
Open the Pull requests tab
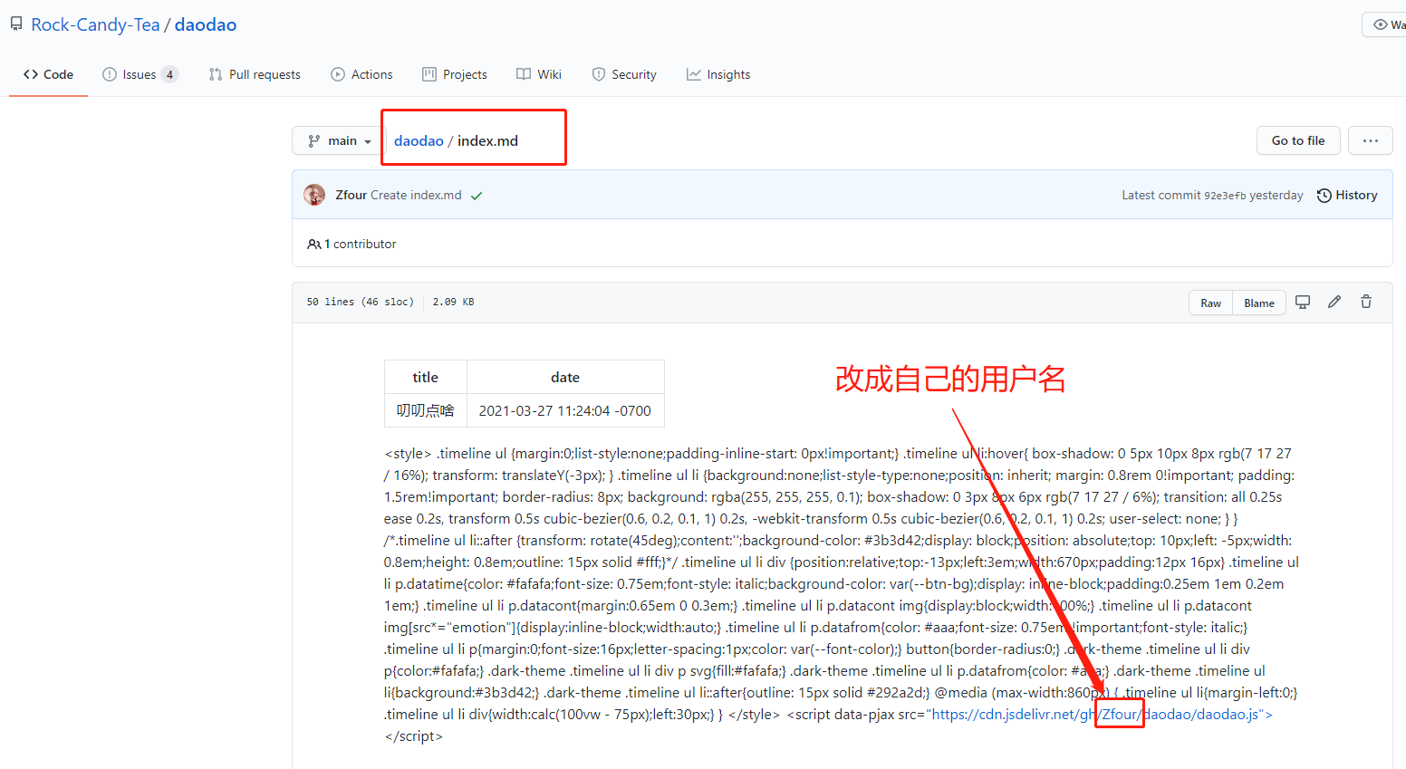point(255,74)
